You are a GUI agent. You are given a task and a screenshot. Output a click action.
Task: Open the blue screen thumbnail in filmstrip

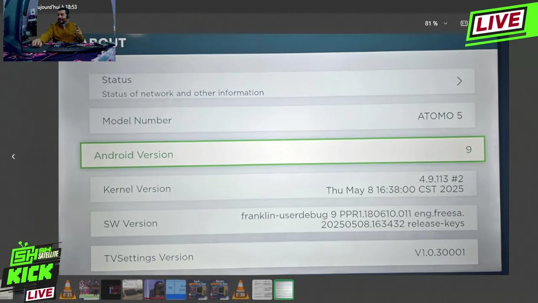(x=176, y=290)
